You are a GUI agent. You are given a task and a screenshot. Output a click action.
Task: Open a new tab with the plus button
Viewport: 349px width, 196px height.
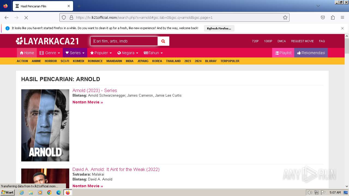[x=79, y=6]
